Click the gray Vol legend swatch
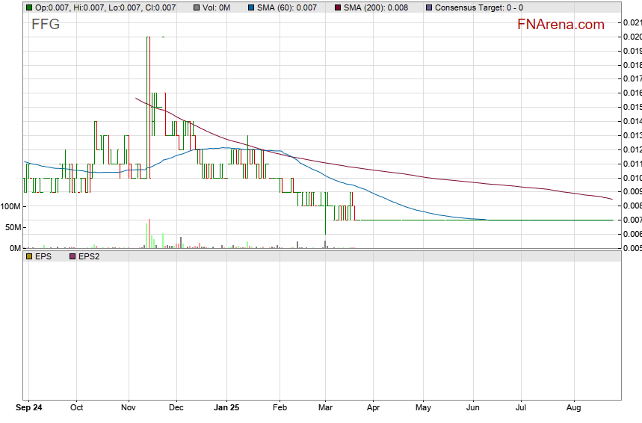This screenshot has height=423, width=642. (x=197, y=7)
